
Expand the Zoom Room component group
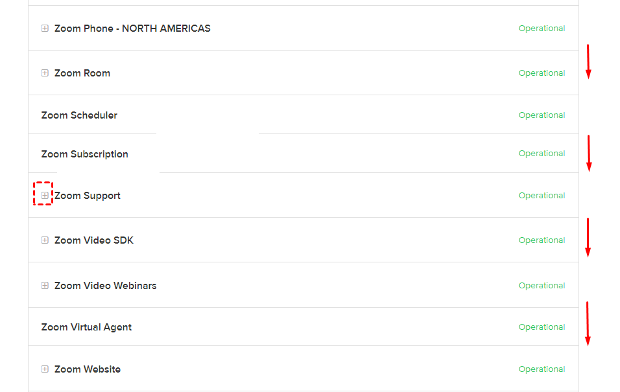[45, 73]
